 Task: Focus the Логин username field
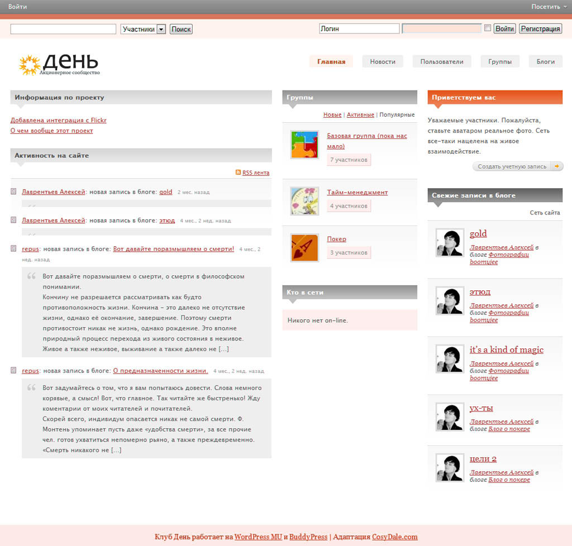click(x=359, y=28)
